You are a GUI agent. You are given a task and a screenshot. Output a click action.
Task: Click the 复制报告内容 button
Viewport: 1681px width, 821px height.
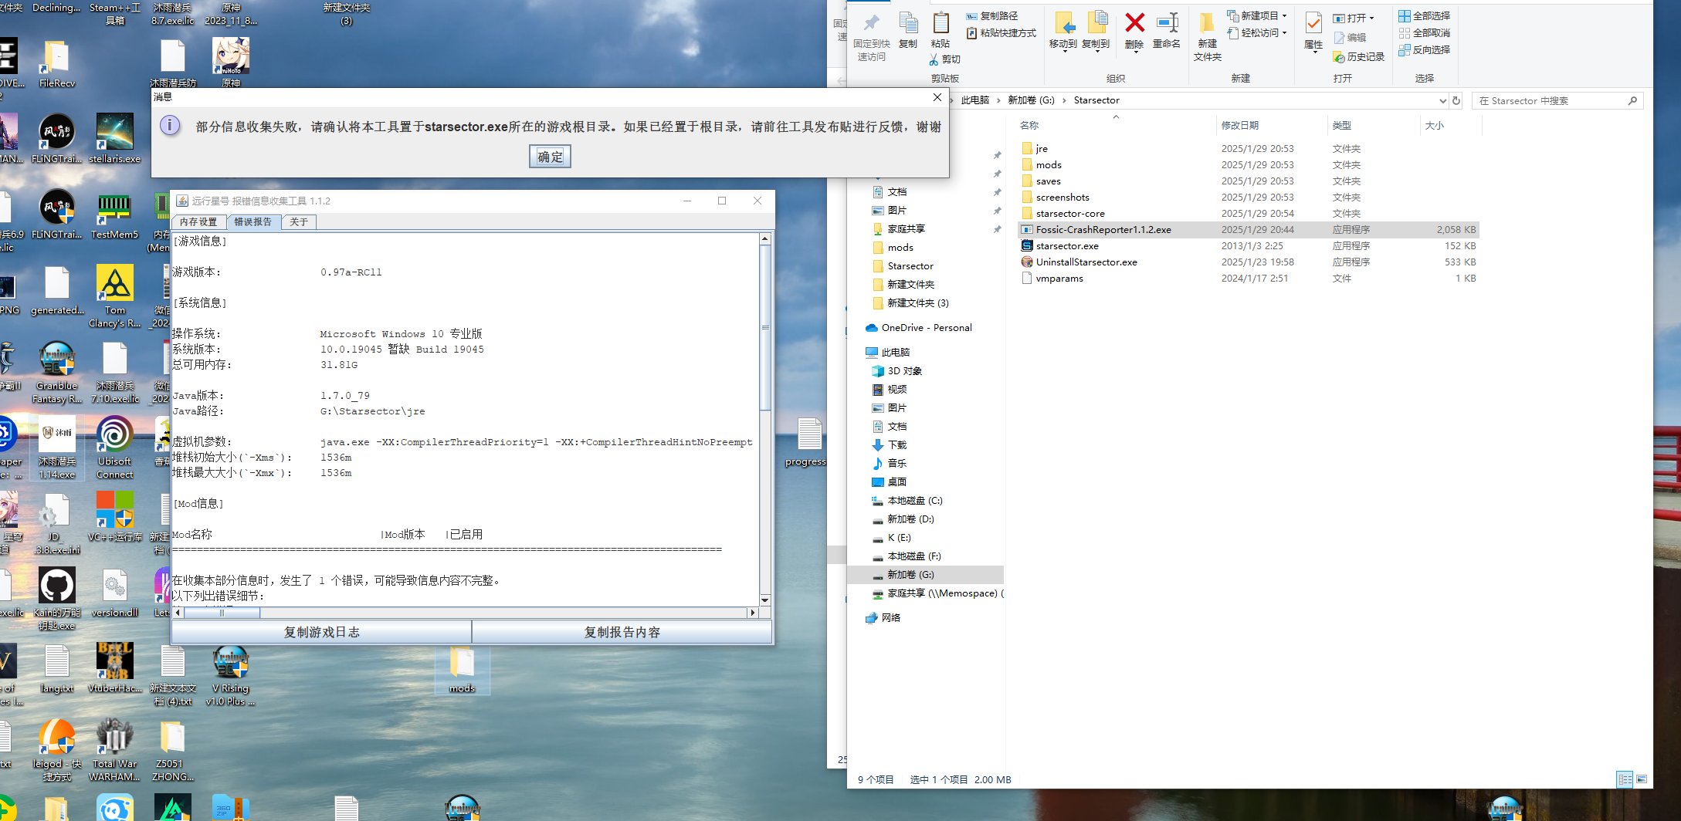(x=622, y=632)
